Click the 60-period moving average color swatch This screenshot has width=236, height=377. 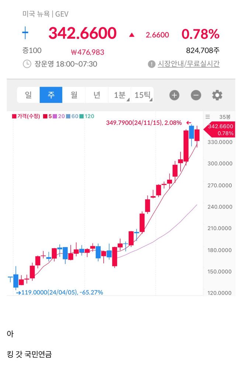pos(69,116)
